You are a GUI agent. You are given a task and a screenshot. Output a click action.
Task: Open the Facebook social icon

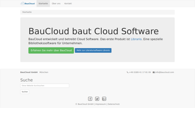click(x=90, y=99)
